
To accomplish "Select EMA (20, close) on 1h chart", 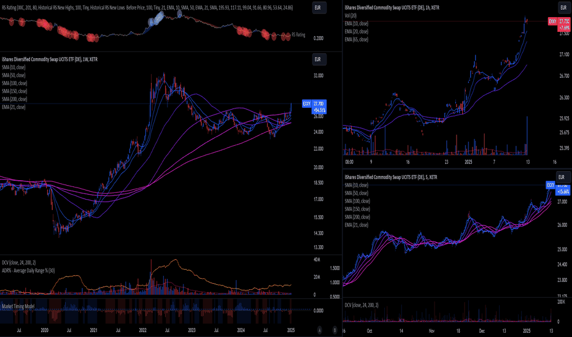I will (357, 32).
